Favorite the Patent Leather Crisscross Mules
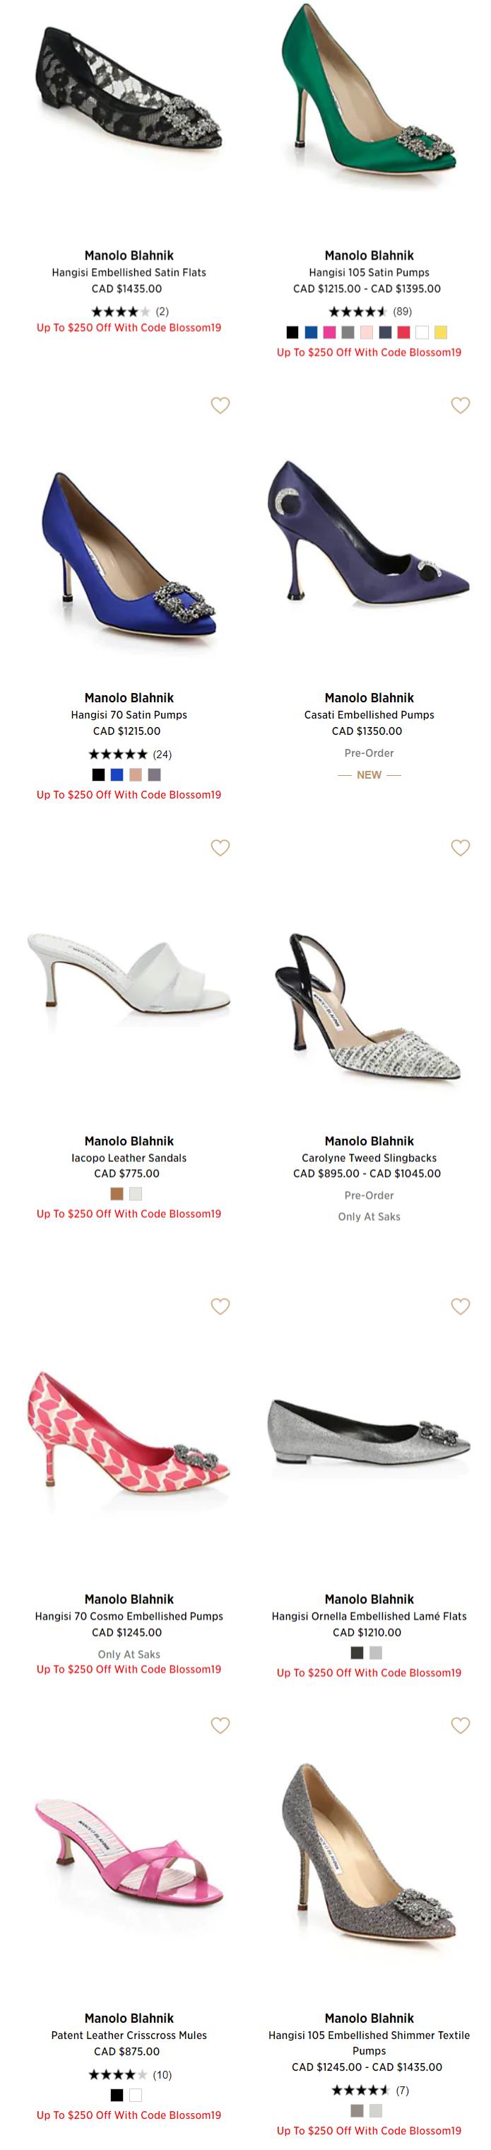 [x=220, y=1724]
